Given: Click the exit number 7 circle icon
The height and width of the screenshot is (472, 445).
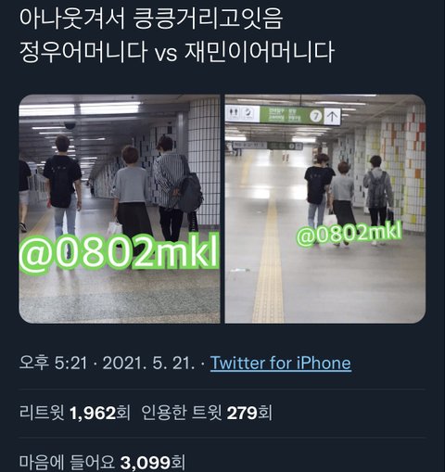Looking at the screenshot, I should (316, 116).
